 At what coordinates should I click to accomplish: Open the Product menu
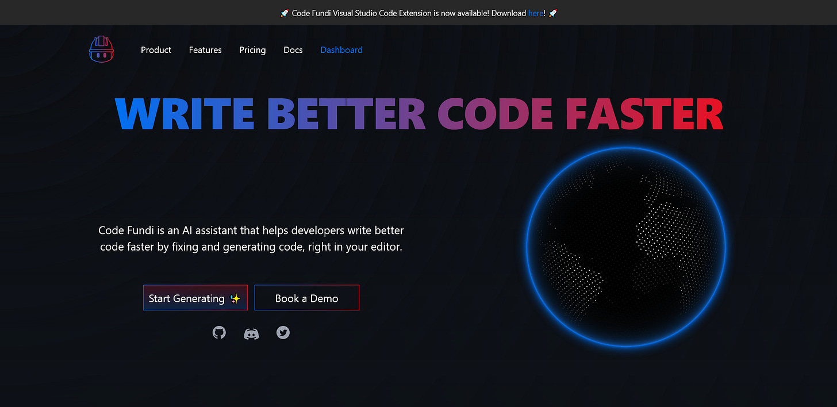pyautogui.click(x=156, y=50)
